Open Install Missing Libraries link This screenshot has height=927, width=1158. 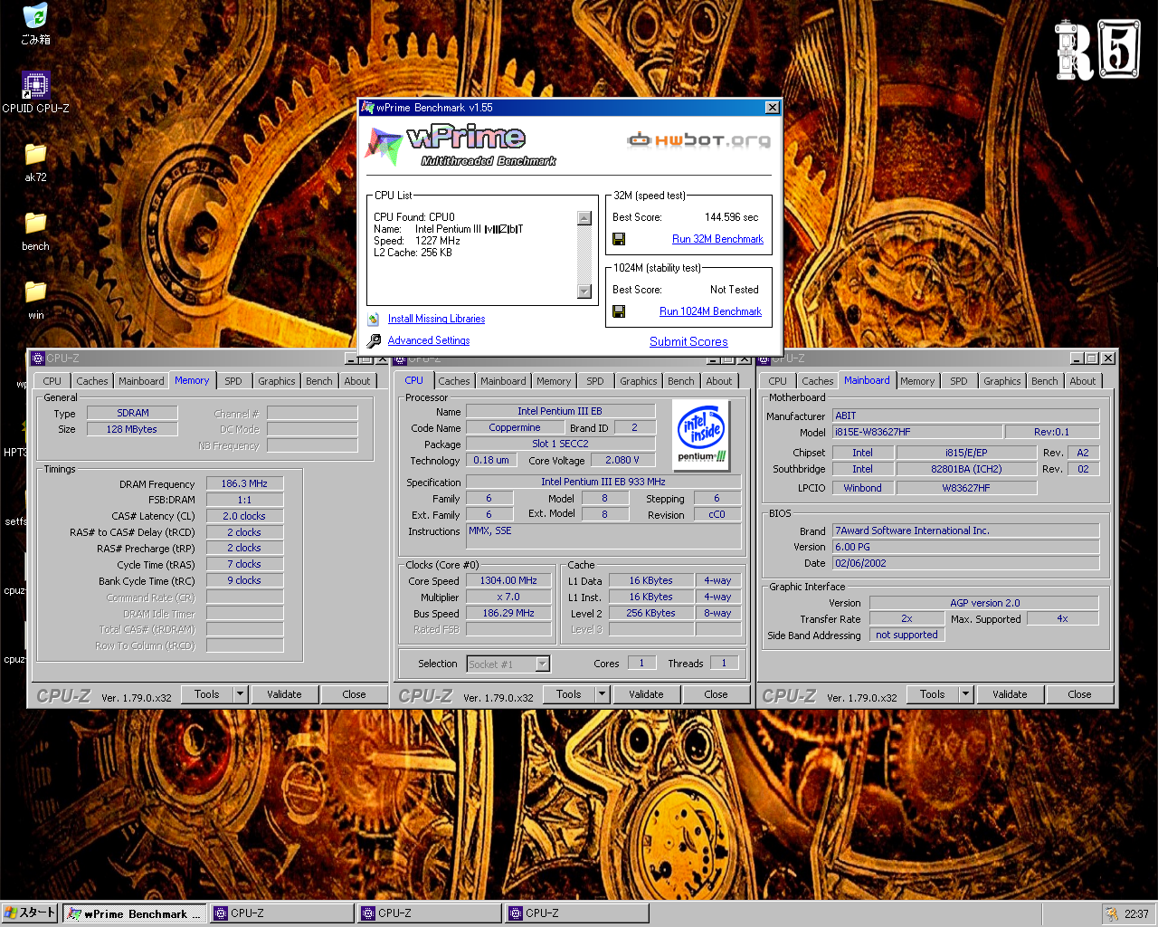tap(436, 319)
